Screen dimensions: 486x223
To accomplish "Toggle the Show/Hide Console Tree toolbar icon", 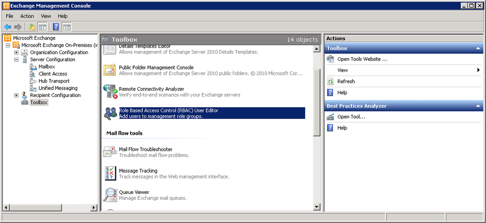I will point(42,27).
